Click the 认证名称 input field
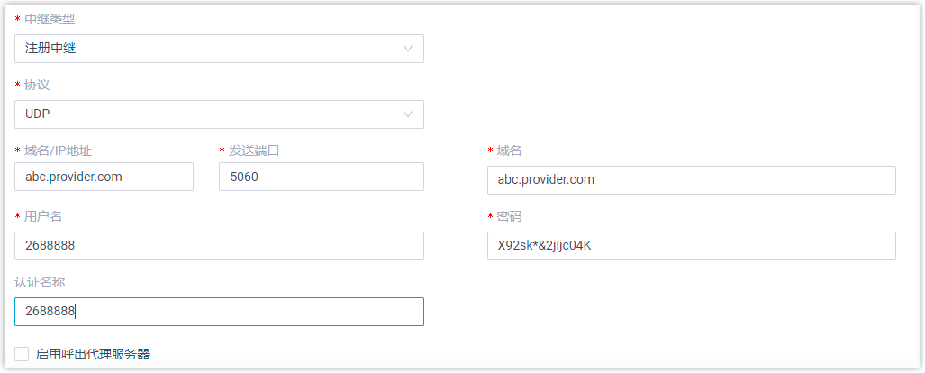Image resolution: width=925 pixels, height=373 pixels. (x=219, y=312)
